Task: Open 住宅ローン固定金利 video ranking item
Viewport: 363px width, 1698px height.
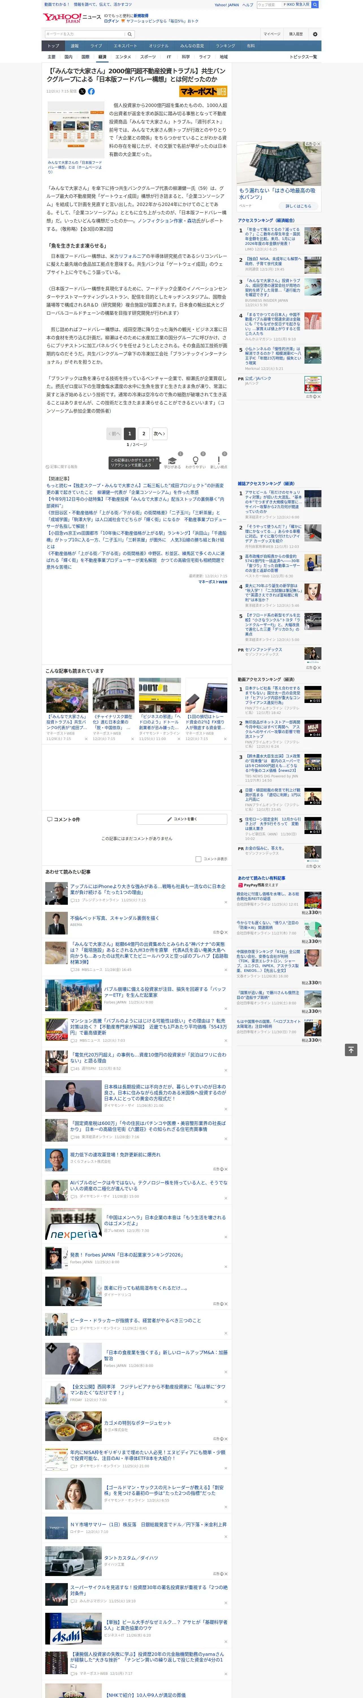Action: coord(273,824)
